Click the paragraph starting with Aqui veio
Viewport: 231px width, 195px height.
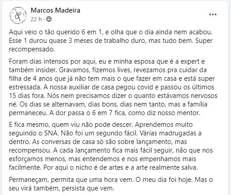[111, 41]
